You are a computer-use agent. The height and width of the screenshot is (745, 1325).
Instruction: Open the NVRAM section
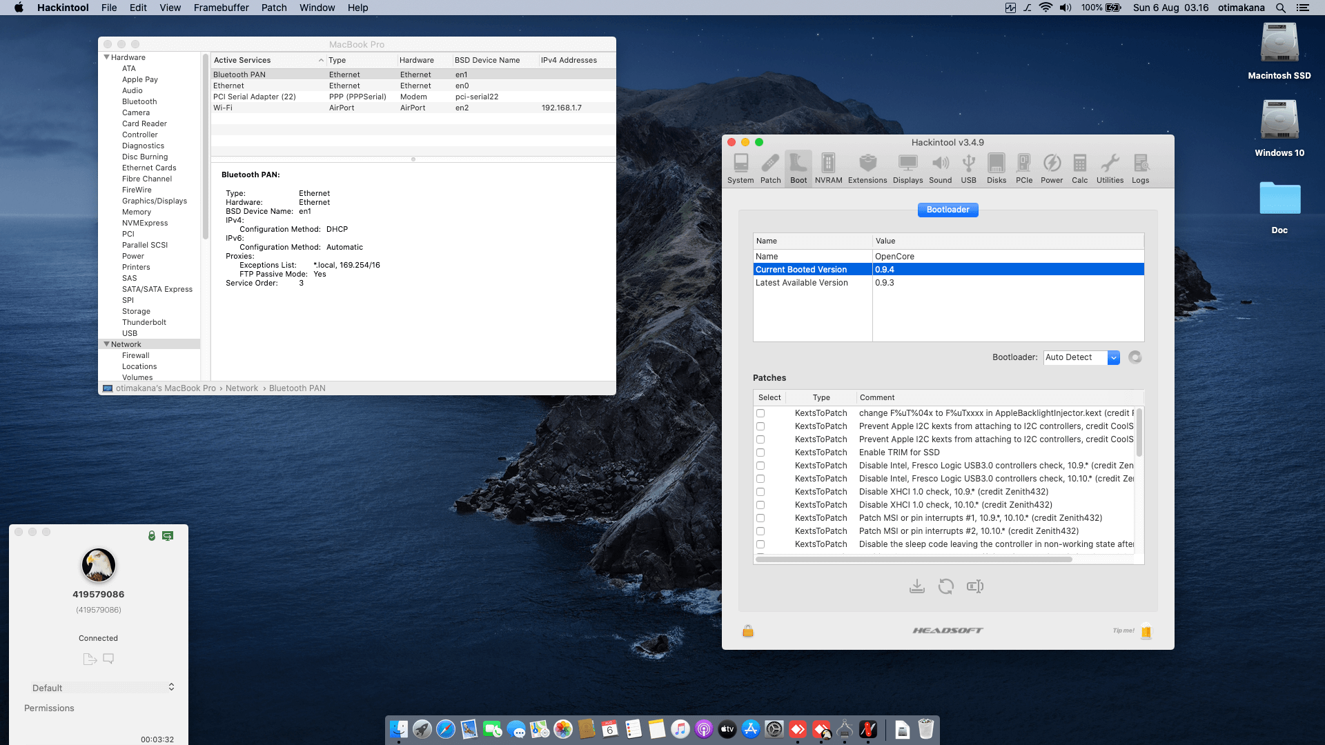[828, 169]
